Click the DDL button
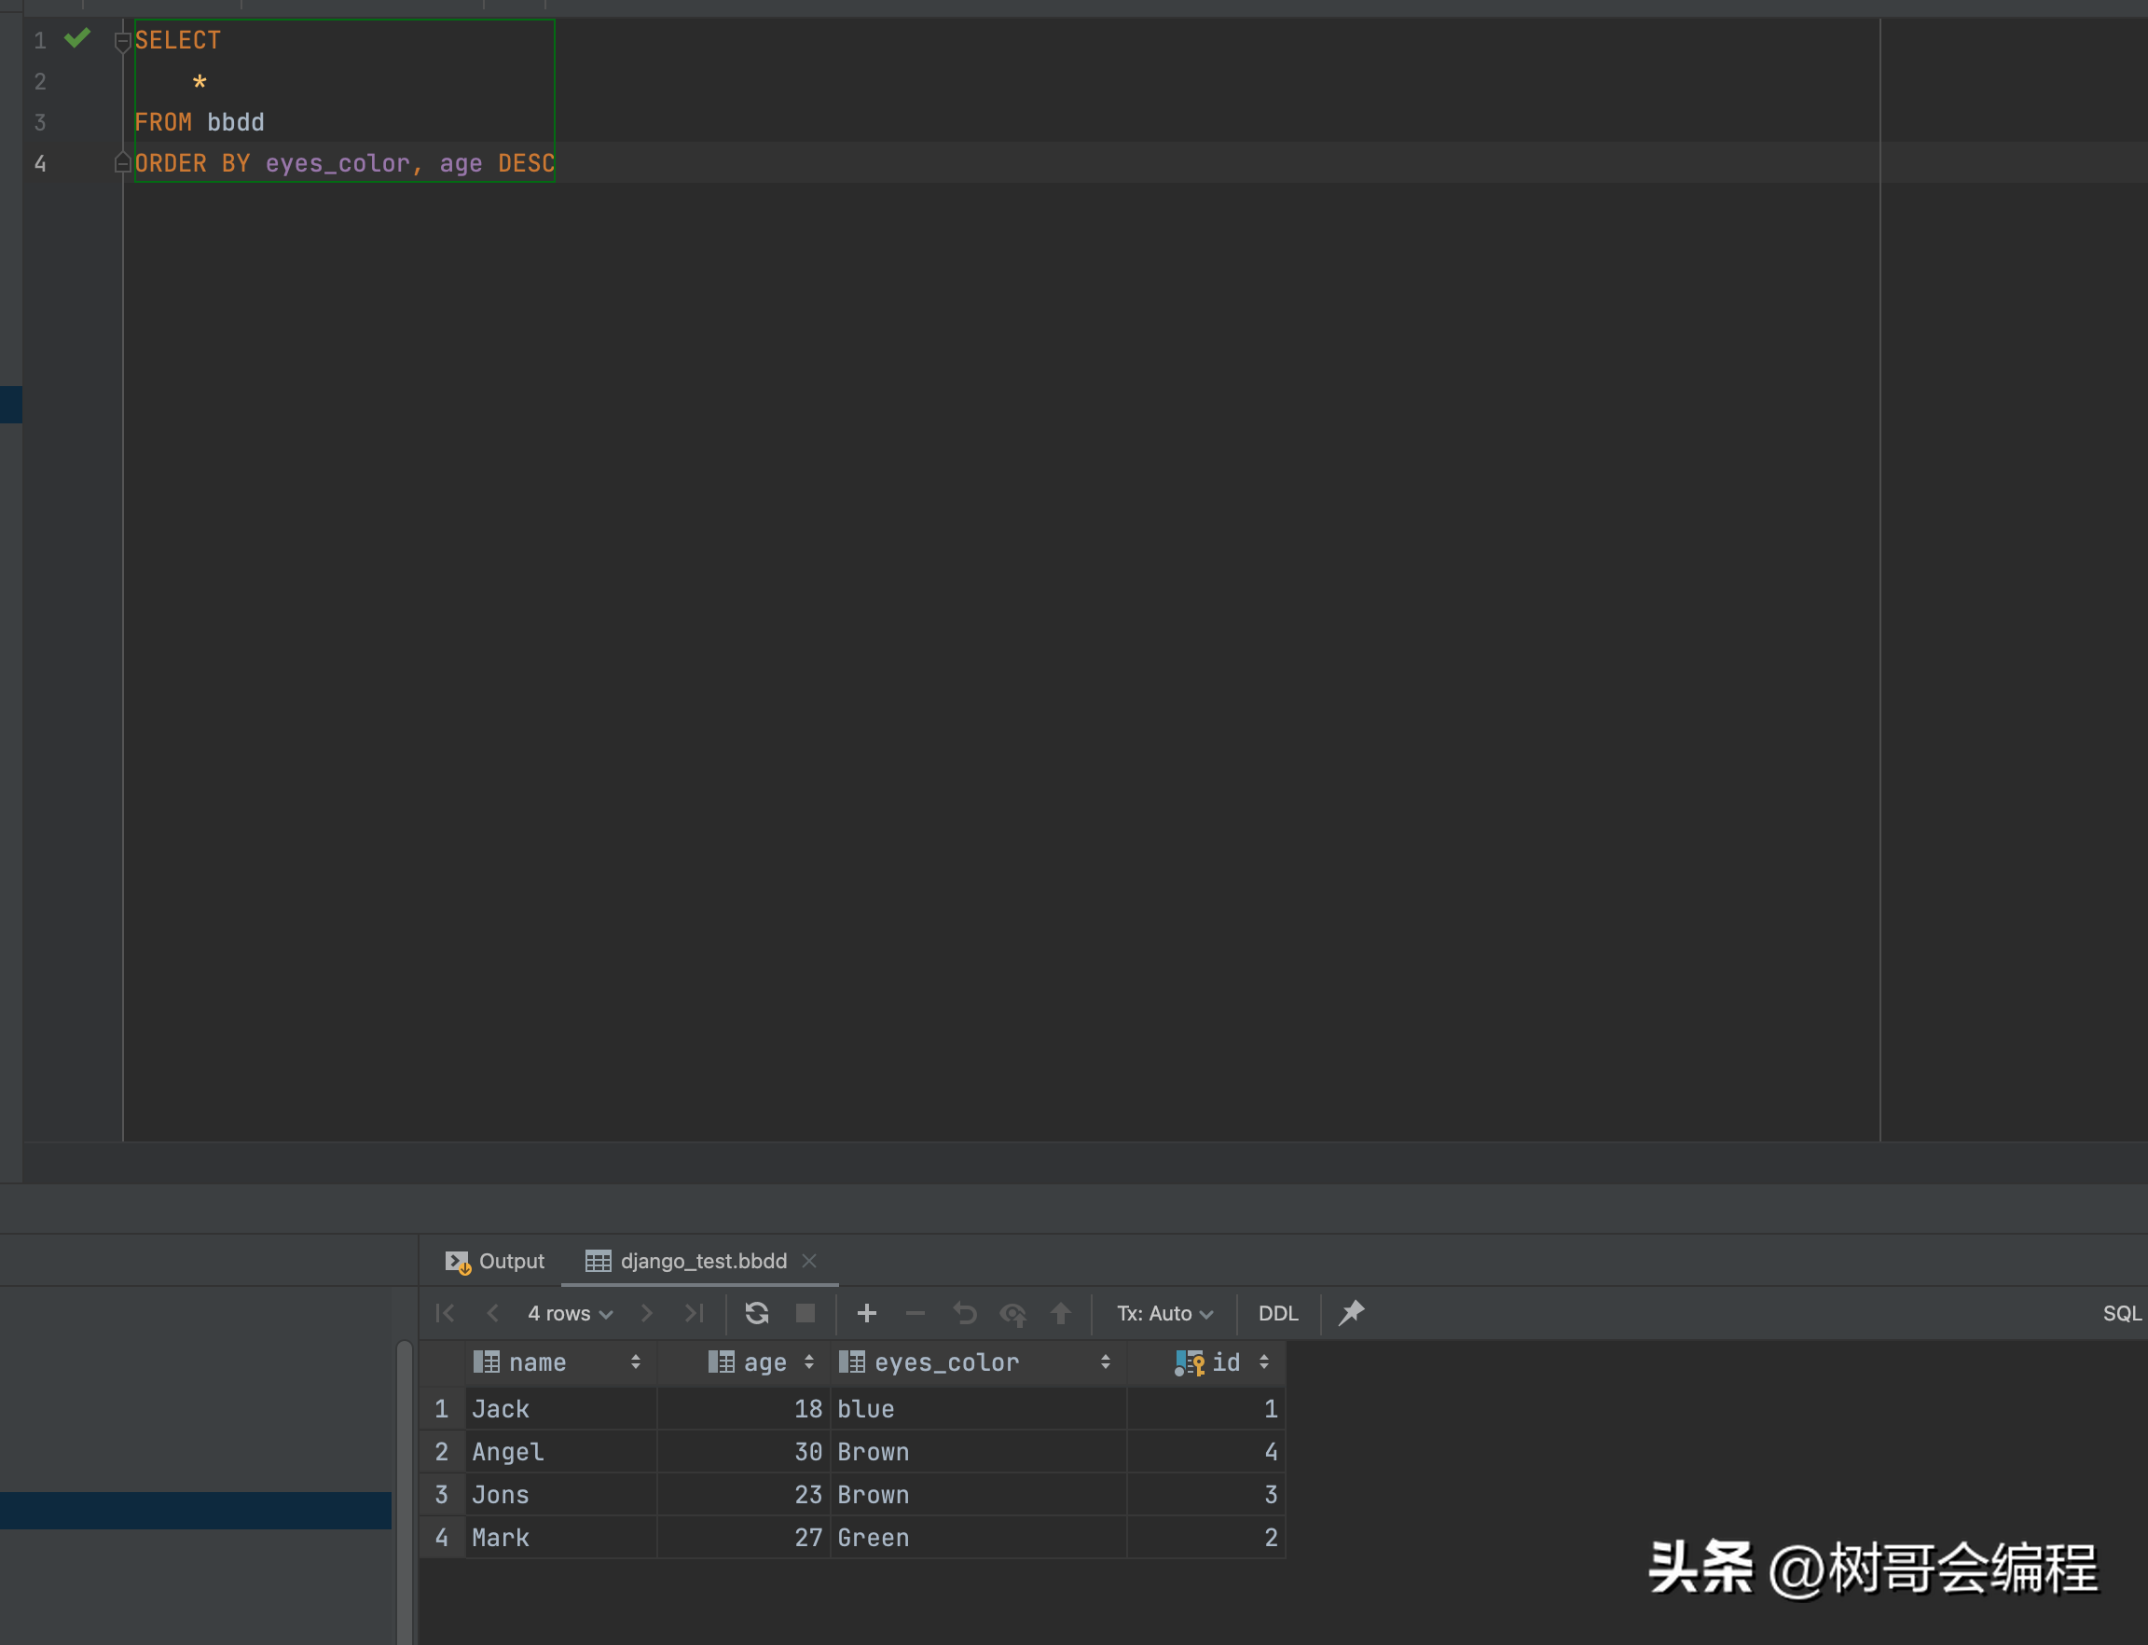 pyautogui.click(x=1277, y=1313)
